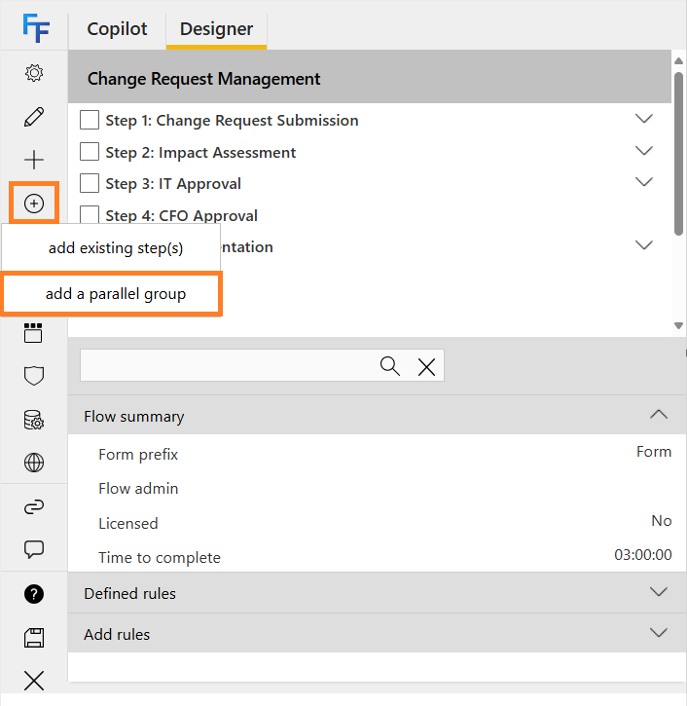This screenshot has height=706, width=687.
Task: Open flow settings gear icon
Action: (x=34, y=73)
